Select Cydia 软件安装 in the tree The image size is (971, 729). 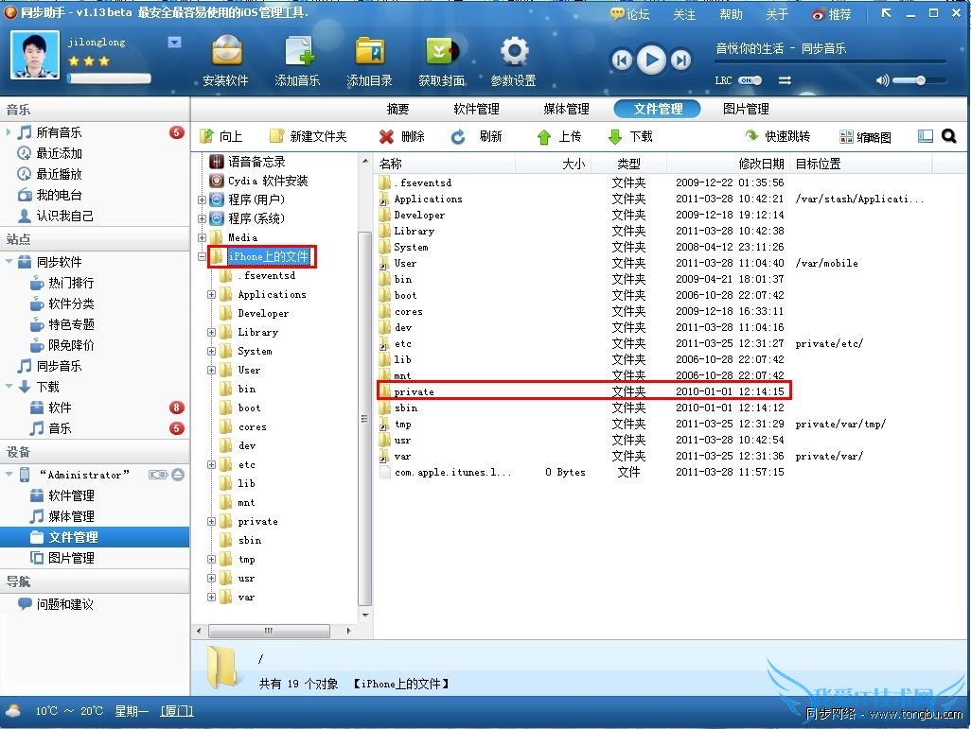coord(259,181)
